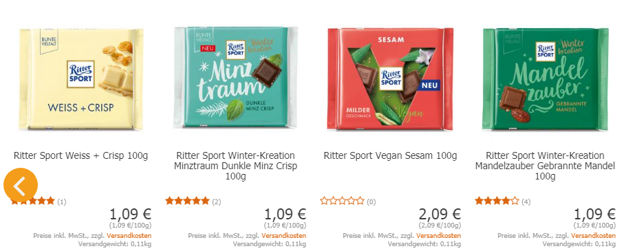
Task: Open the Minztraum chocolate product image
Action: tap(235, 78)
